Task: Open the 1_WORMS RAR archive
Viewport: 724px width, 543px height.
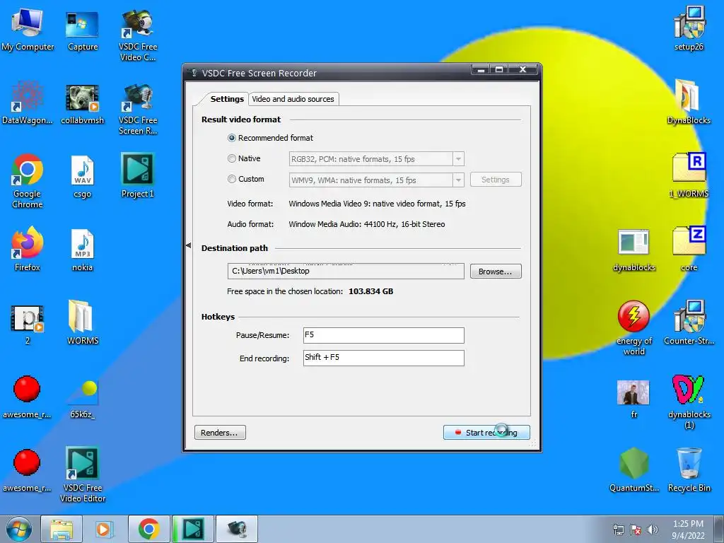Action: [x=689, y=175]
